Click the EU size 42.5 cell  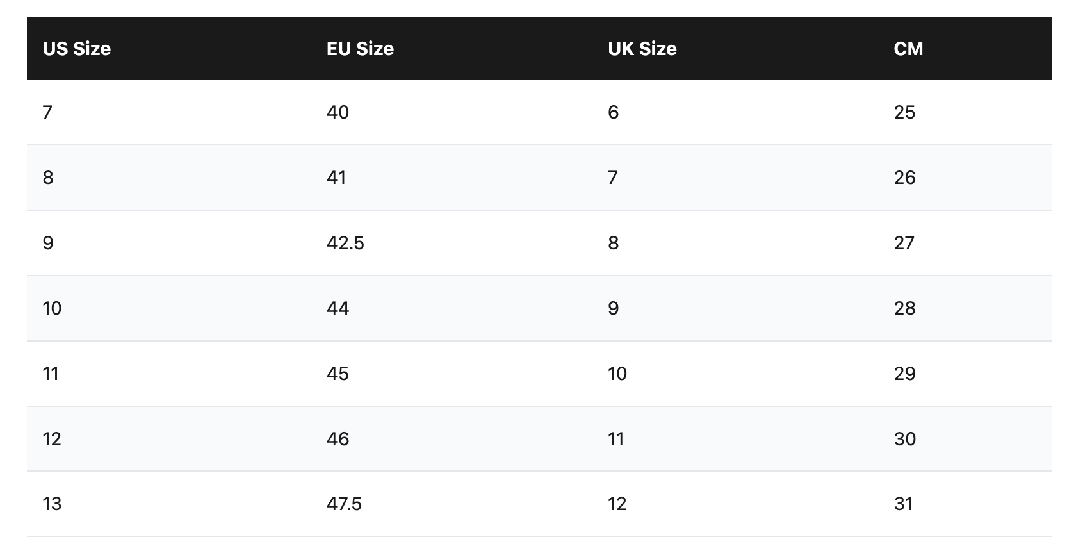(345, 243)
